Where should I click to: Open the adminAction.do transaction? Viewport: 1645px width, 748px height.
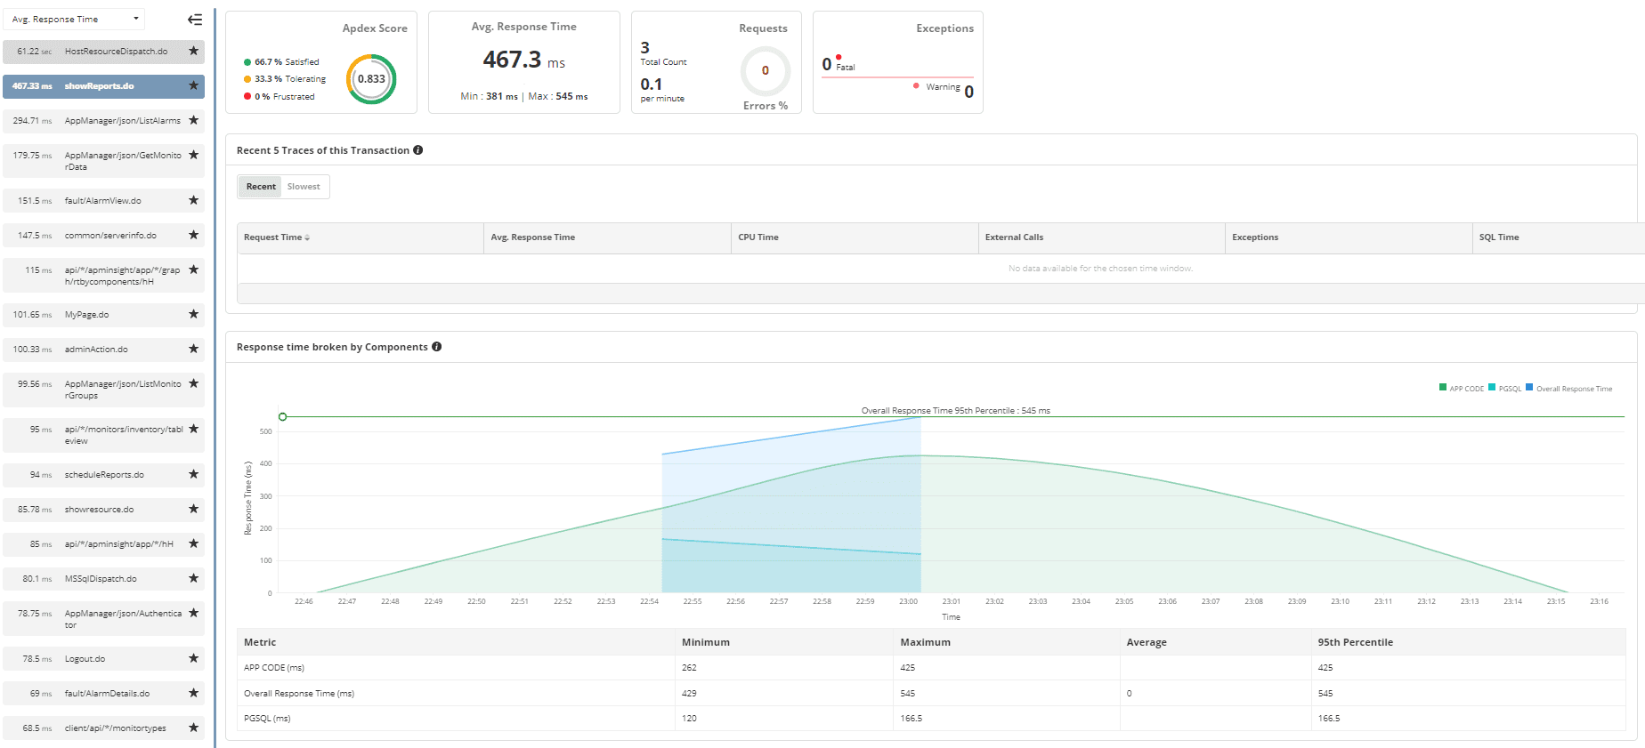point(96,350)
